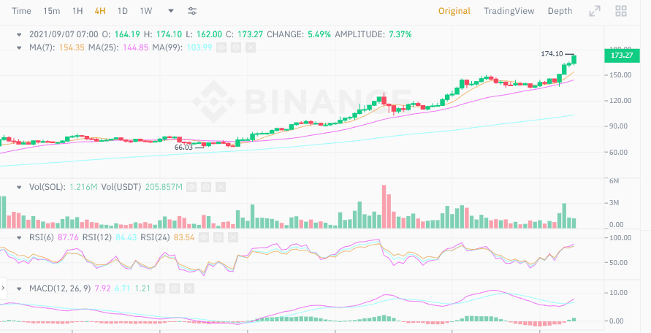Click the RSI(24) value 83.54
This screenshot has width=651, height=333.
[184, 238]
